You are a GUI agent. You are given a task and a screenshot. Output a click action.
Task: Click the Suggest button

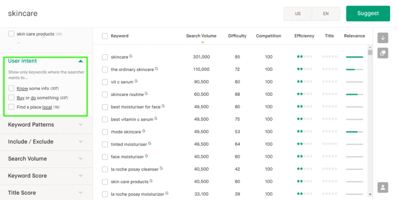(x=368, y=14)
